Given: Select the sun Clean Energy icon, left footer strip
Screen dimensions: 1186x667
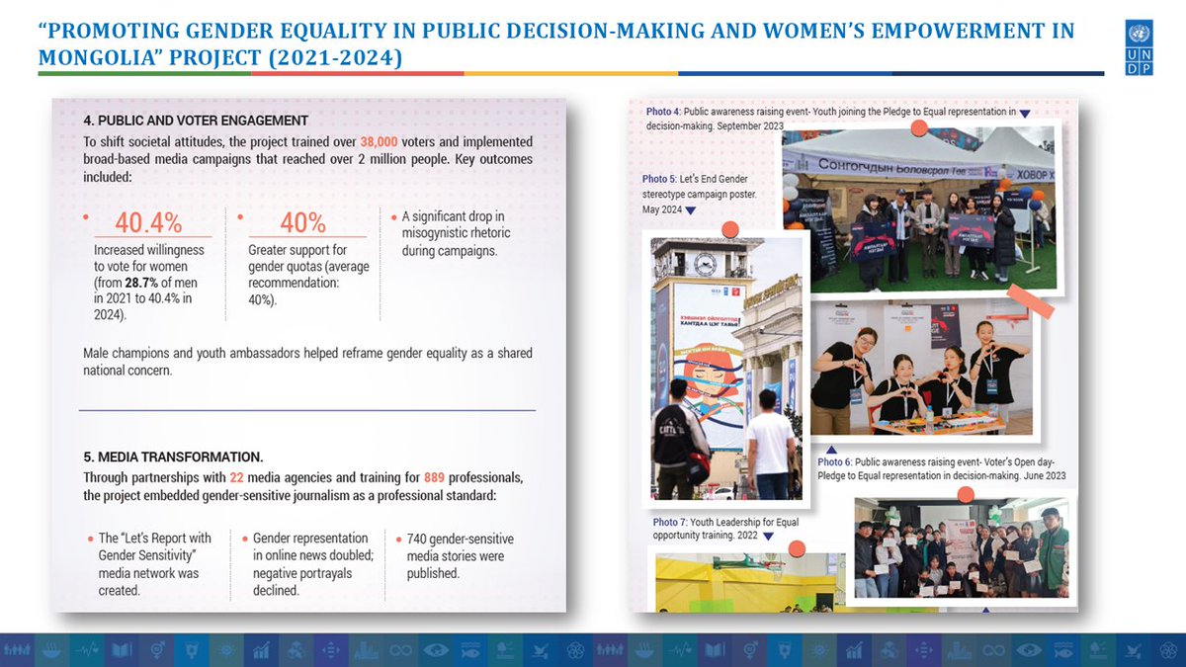Looking at the screenshot, I should point(226,649).
